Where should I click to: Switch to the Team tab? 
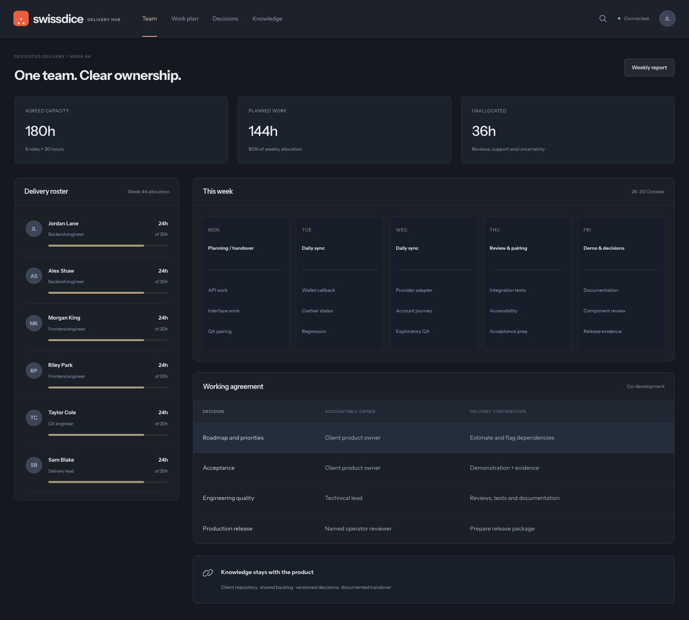click(149, 19)
